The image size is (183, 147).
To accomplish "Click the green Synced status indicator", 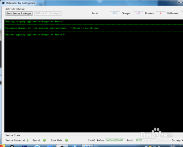I will [x=44, y=140].
